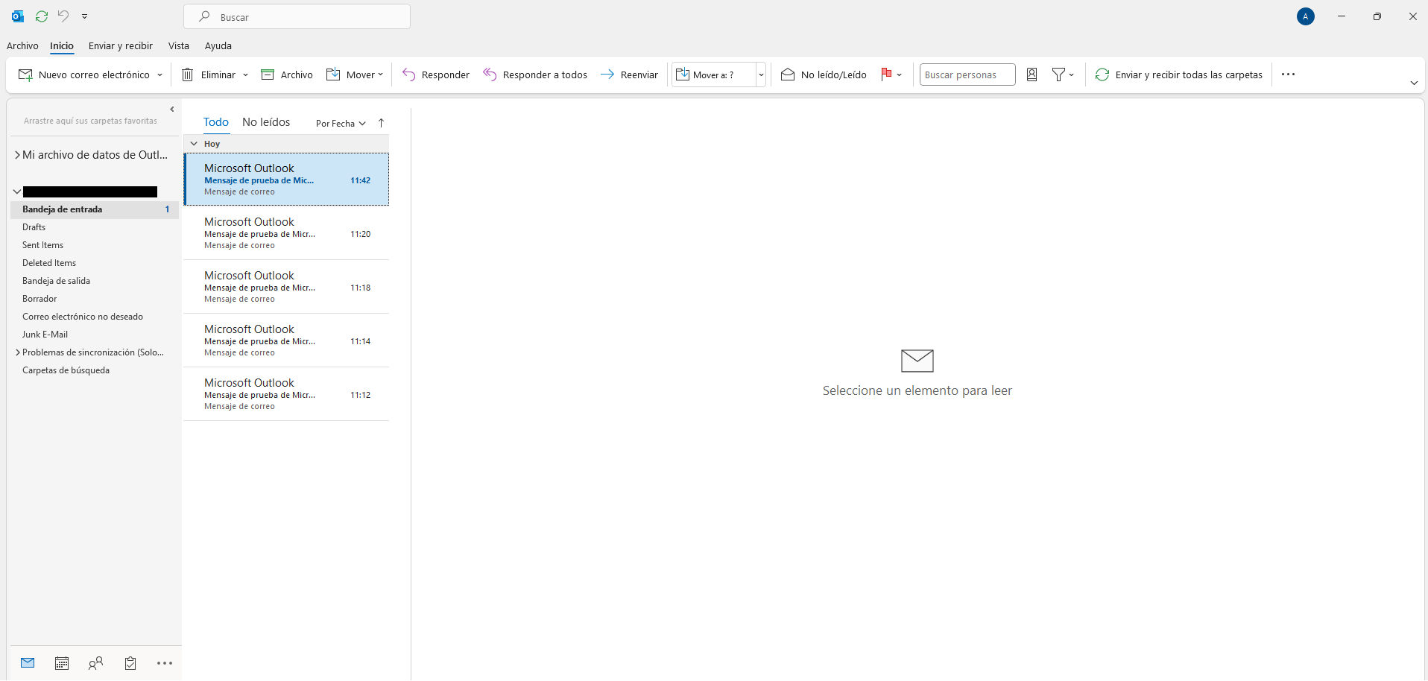Switch to Enviar y recibir tab
This screenshot has width=1428, height=681.
(120, 45)
